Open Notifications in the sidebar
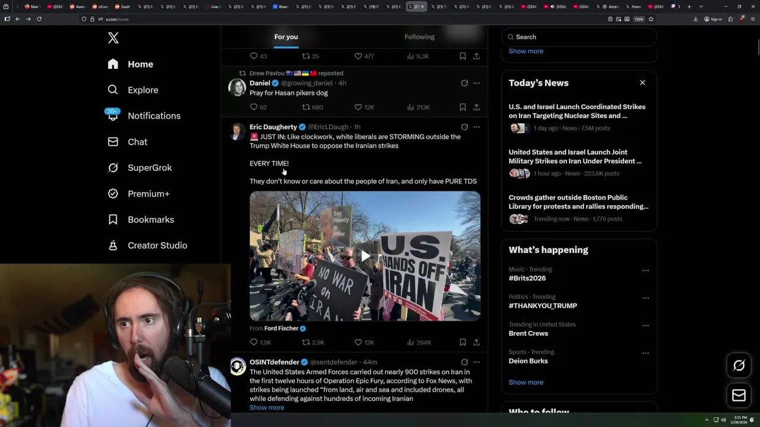Viewport: 760px width, 427px height. (x=144, y=116)
